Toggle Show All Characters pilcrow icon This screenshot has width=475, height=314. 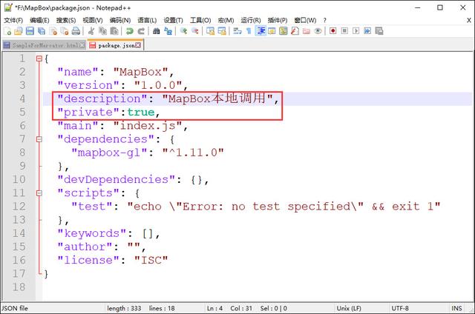[x=249, y=31]
